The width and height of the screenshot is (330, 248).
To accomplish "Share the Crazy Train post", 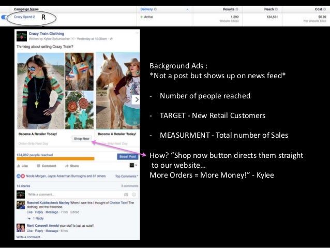I will click(72, 166).
